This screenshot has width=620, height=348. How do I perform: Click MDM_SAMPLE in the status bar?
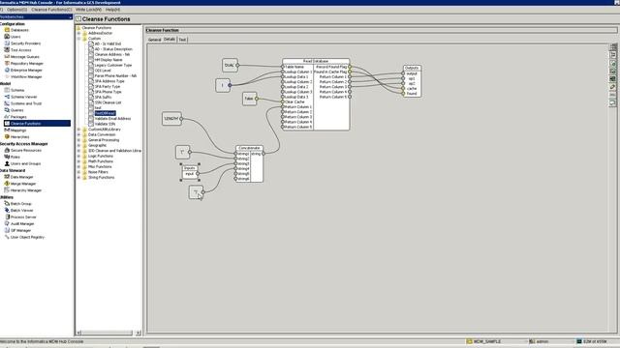point(487,341)
